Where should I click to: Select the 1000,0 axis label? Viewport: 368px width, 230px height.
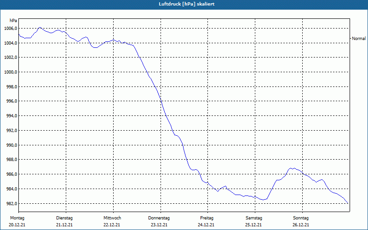11,72
